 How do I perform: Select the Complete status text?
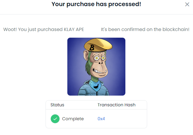click(x=73, y=119)
